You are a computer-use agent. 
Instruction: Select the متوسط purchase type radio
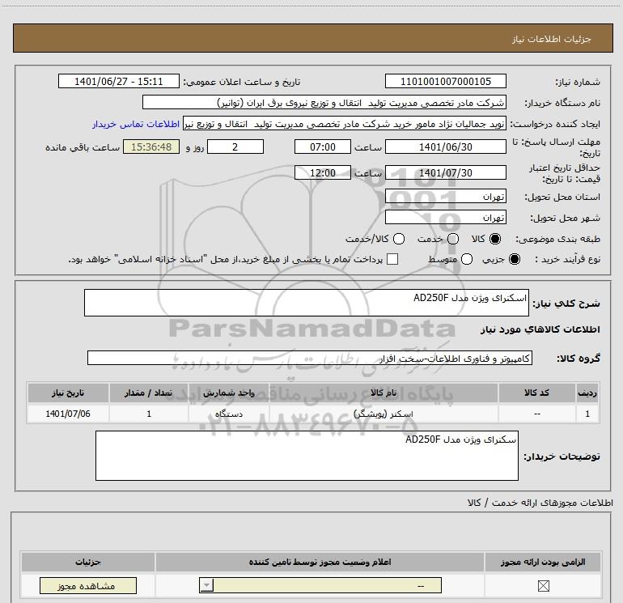pyautogui.click(x=467, y=259)
